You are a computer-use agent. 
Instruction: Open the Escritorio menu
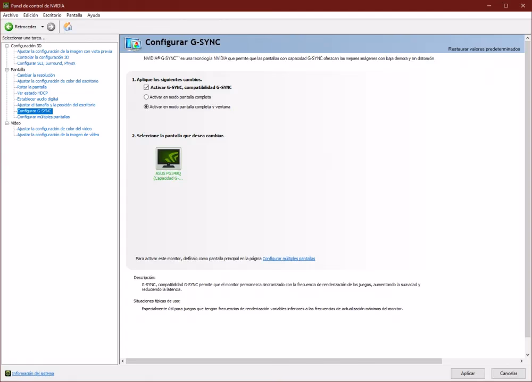(52, 15)
